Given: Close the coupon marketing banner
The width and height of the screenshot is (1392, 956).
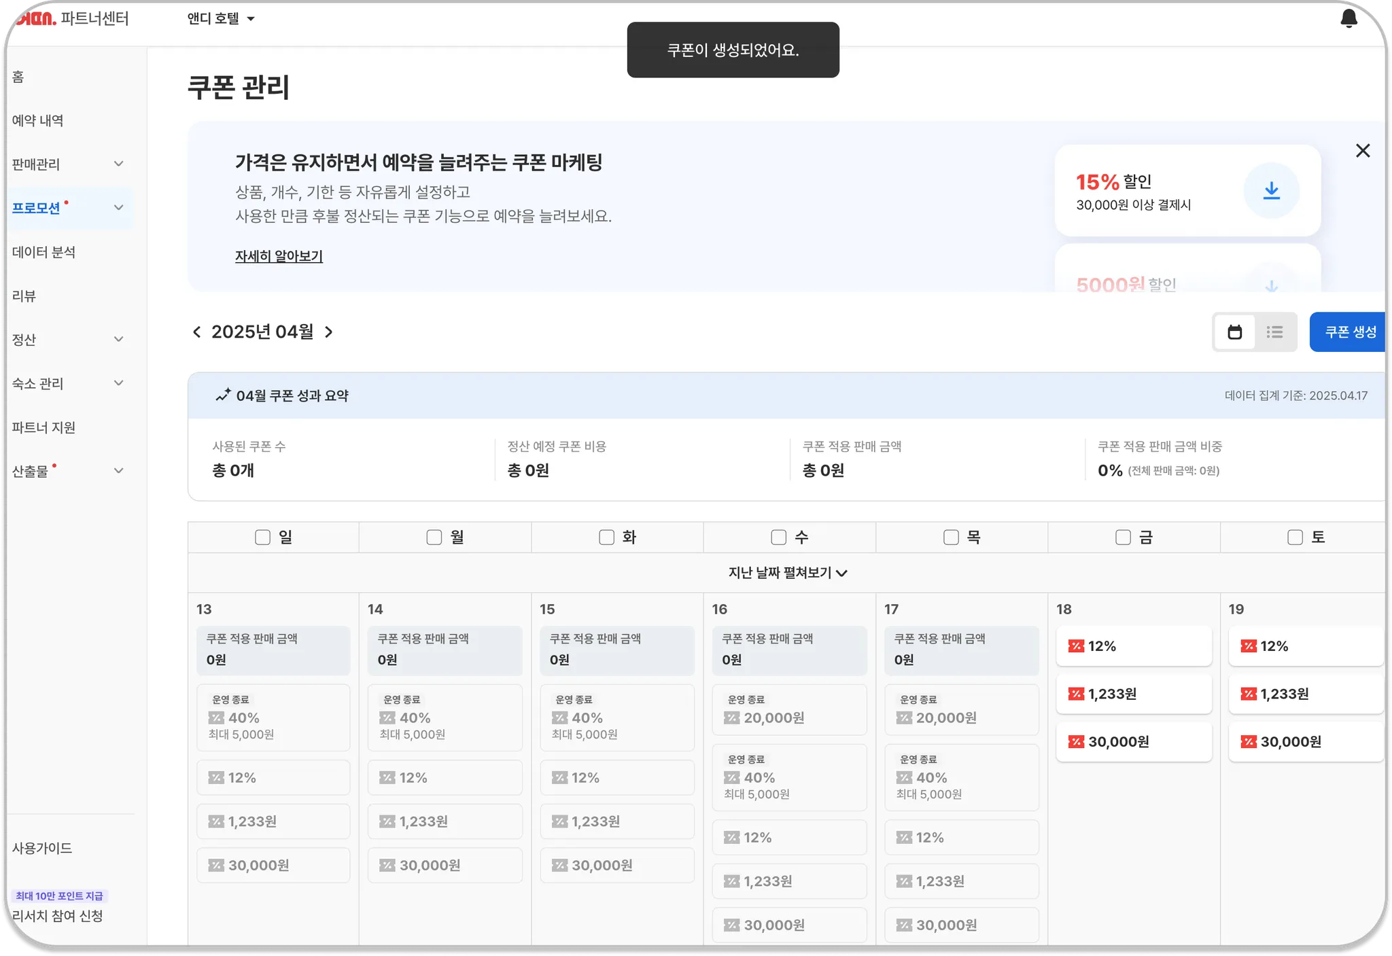Looking at the screenshot, I should [1362, 151].
